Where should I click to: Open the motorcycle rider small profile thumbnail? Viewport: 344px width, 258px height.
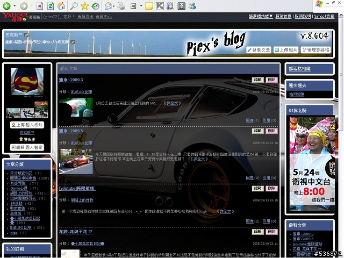coord(41,110)
